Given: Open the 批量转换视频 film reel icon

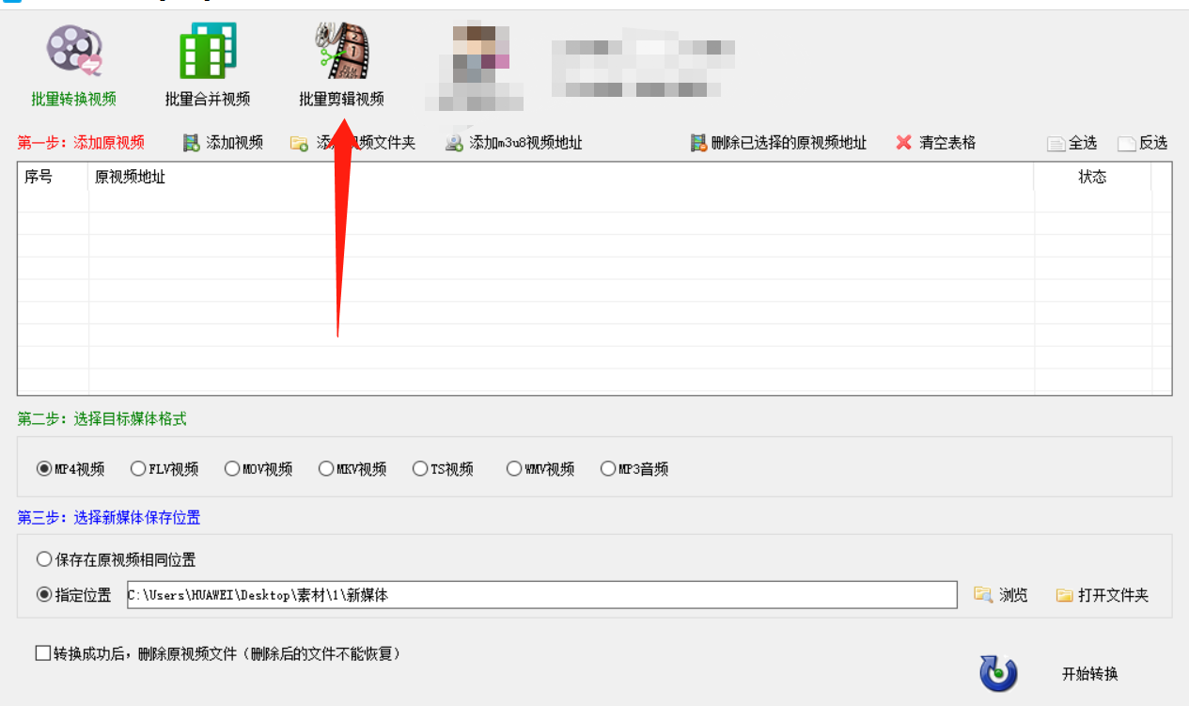Looking at the screenshot, I should [x=73, y=52].
